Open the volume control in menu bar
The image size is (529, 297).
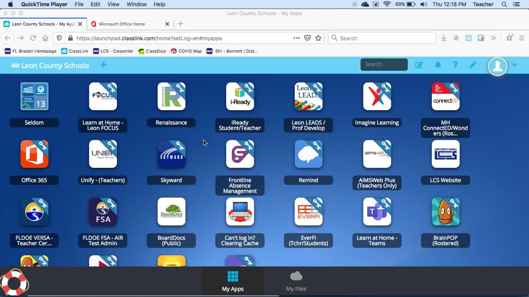[424, 4]
